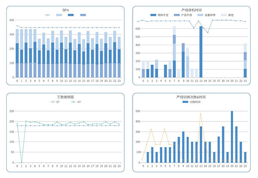Click the last swatch in SPH legend

83,15
